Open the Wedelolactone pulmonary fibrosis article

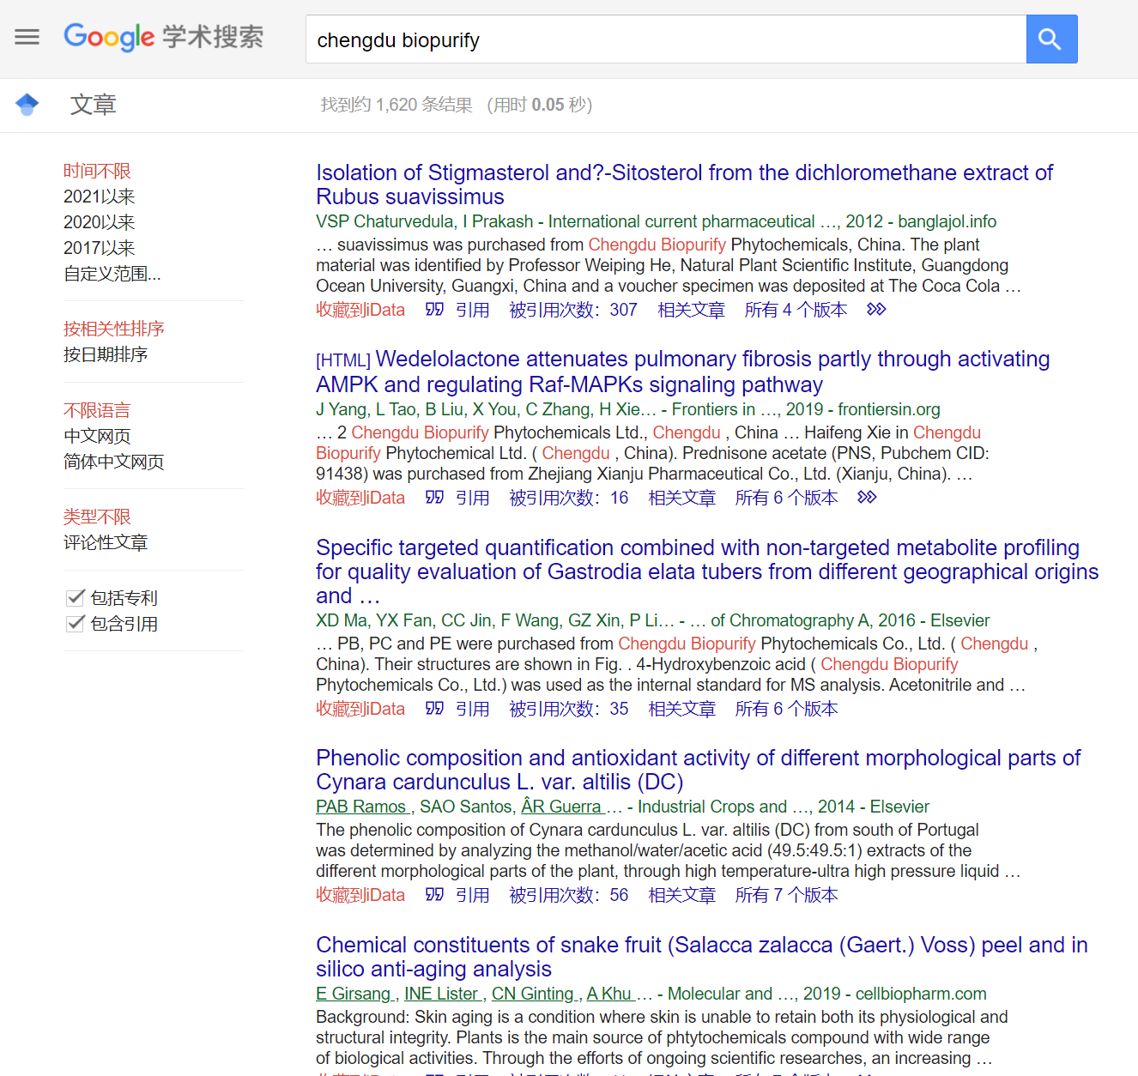pos(682,372)
